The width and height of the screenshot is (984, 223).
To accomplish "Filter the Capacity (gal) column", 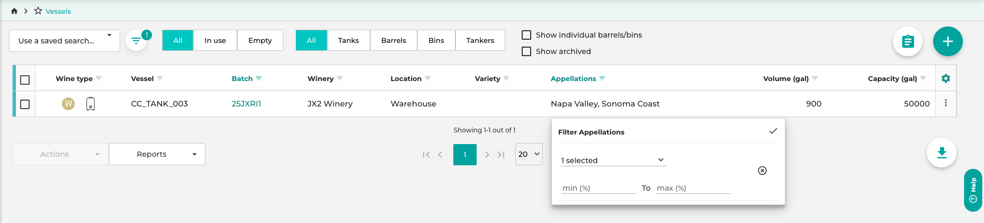I will tap(923, 78).
